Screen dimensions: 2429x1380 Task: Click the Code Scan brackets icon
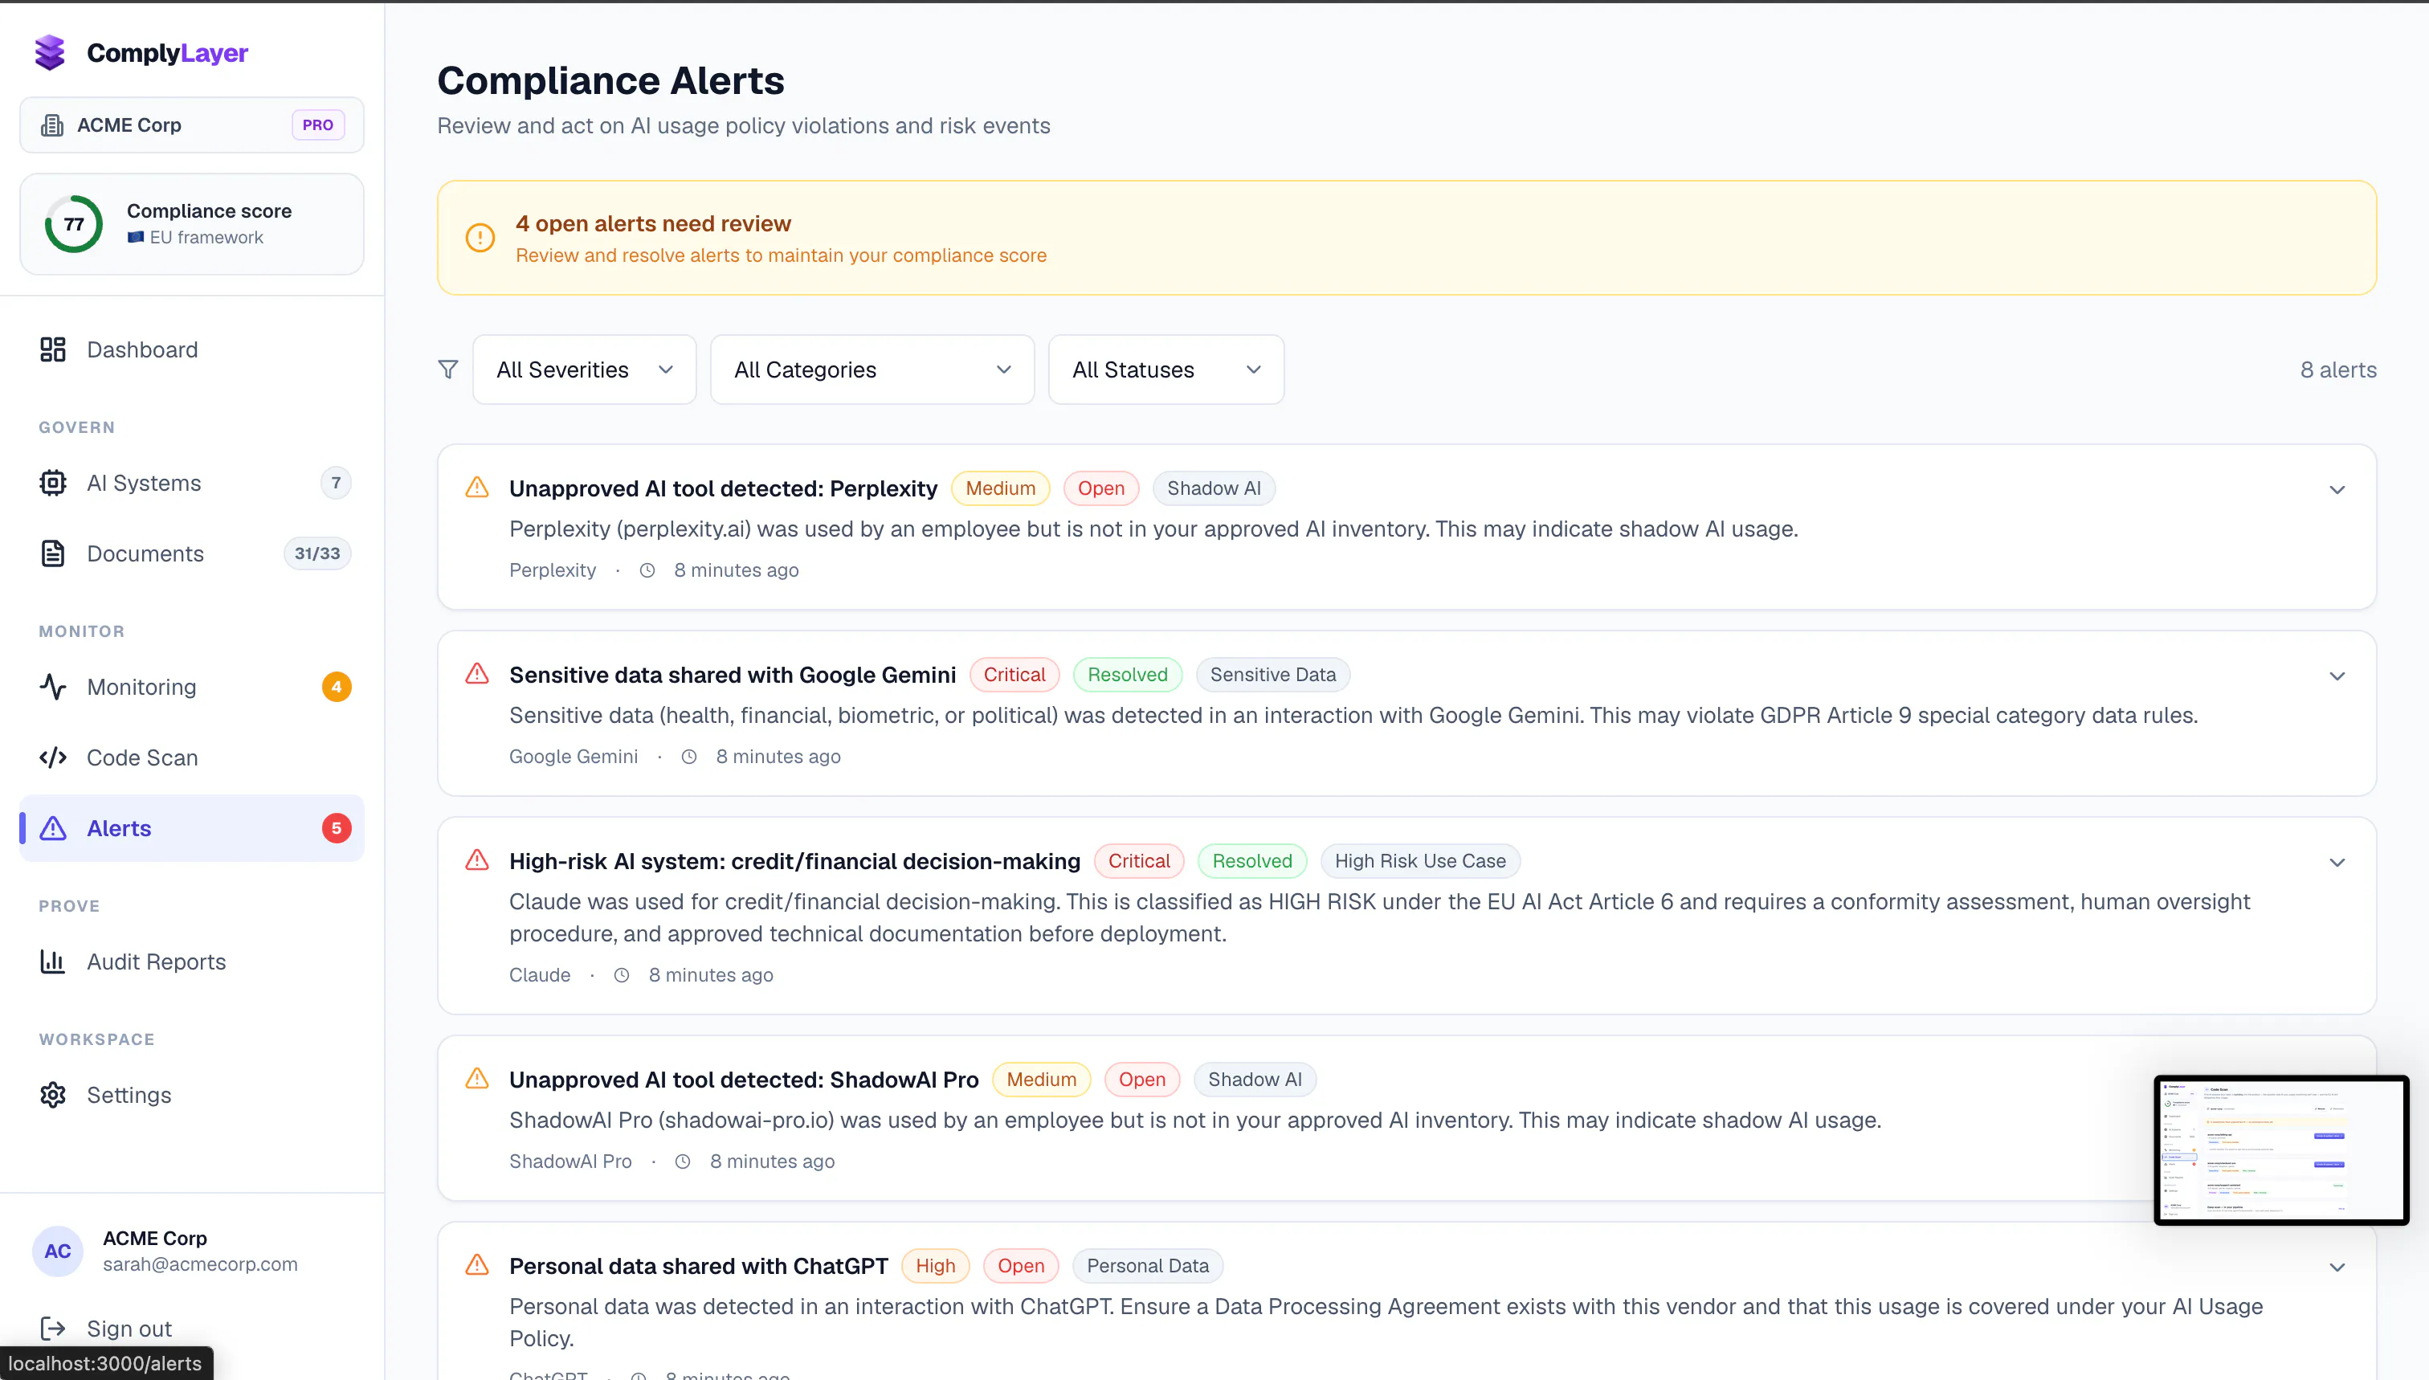point(53,758)
